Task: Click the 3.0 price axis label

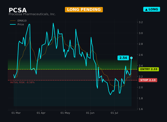Action: tap(141, 33)
